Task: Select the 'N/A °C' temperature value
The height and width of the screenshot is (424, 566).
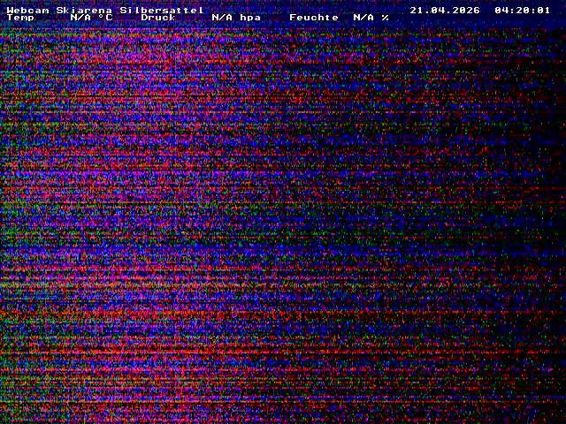Action: pyautogui.click(x=91, y=18)
